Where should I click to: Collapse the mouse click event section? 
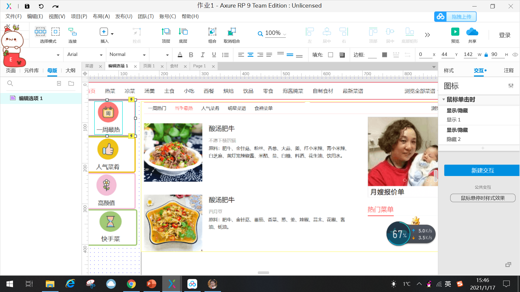point(444,99)
